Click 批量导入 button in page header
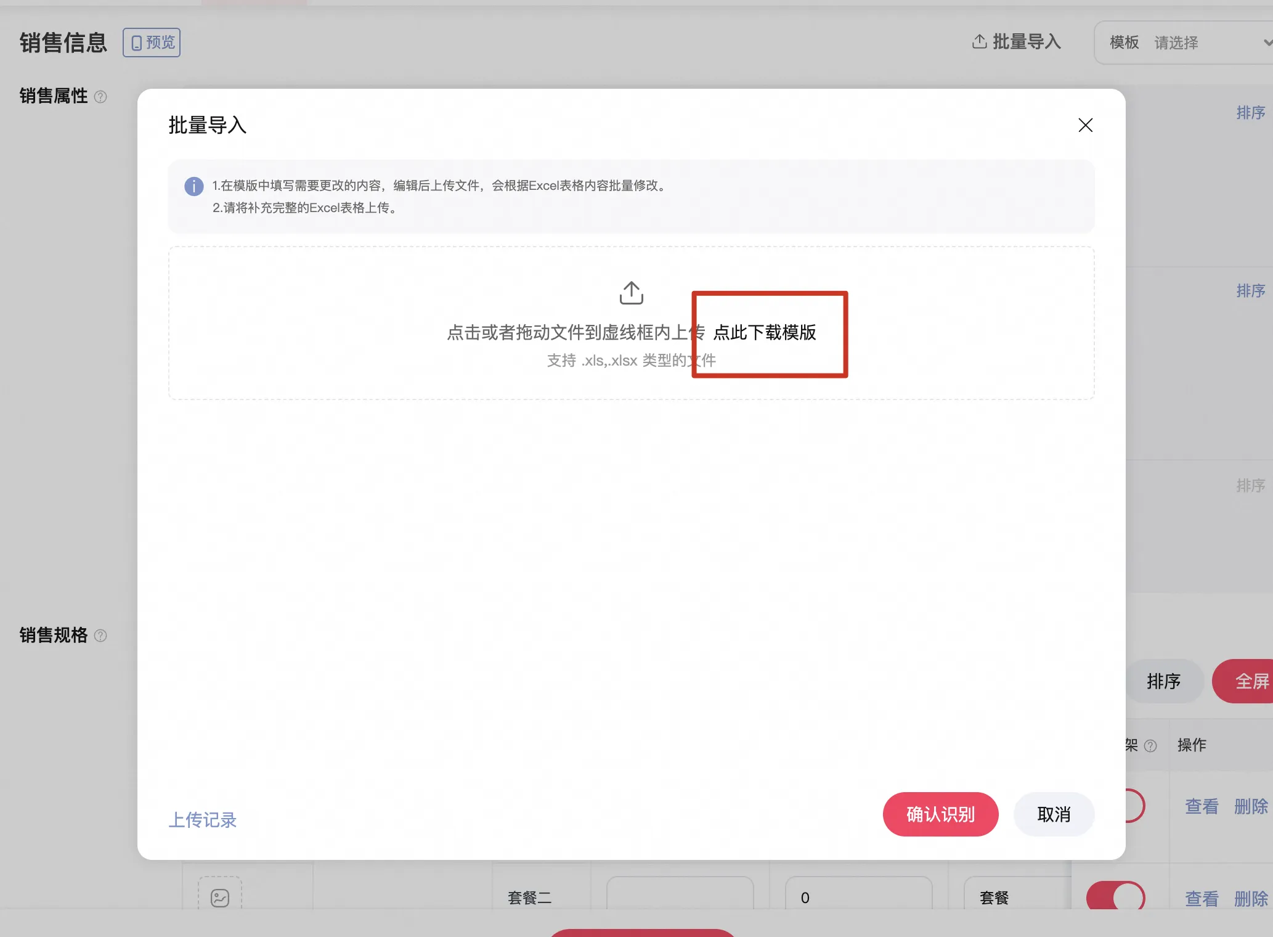1273x937 pixels. (1017, 42)
